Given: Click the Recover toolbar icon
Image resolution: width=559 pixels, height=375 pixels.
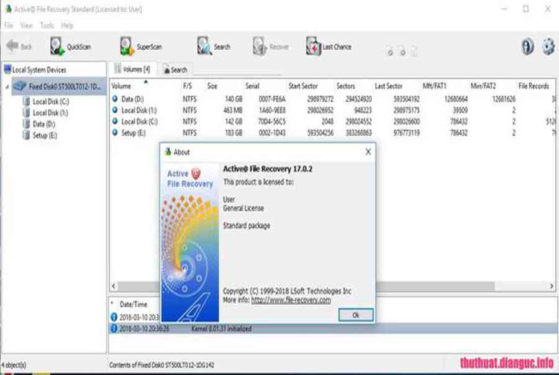Looking at the screenshot, I should 260,47.
